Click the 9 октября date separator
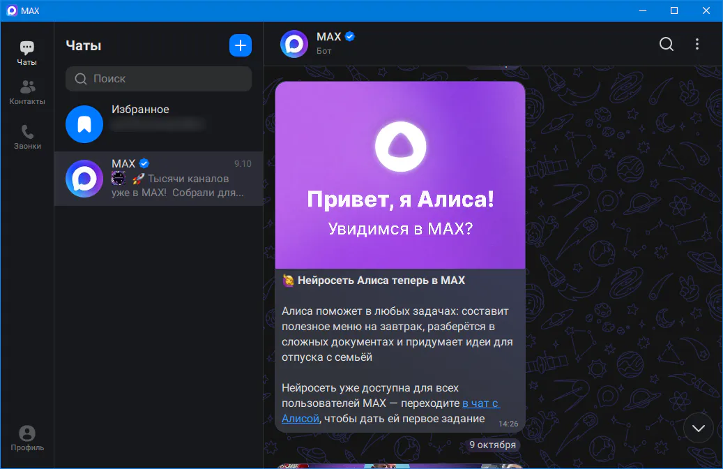The width and height of the screenshot is (723, 469). 492,445
